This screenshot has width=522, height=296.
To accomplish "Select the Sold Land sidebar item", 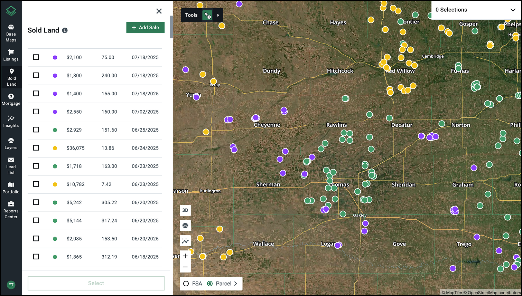I will 11,77.
